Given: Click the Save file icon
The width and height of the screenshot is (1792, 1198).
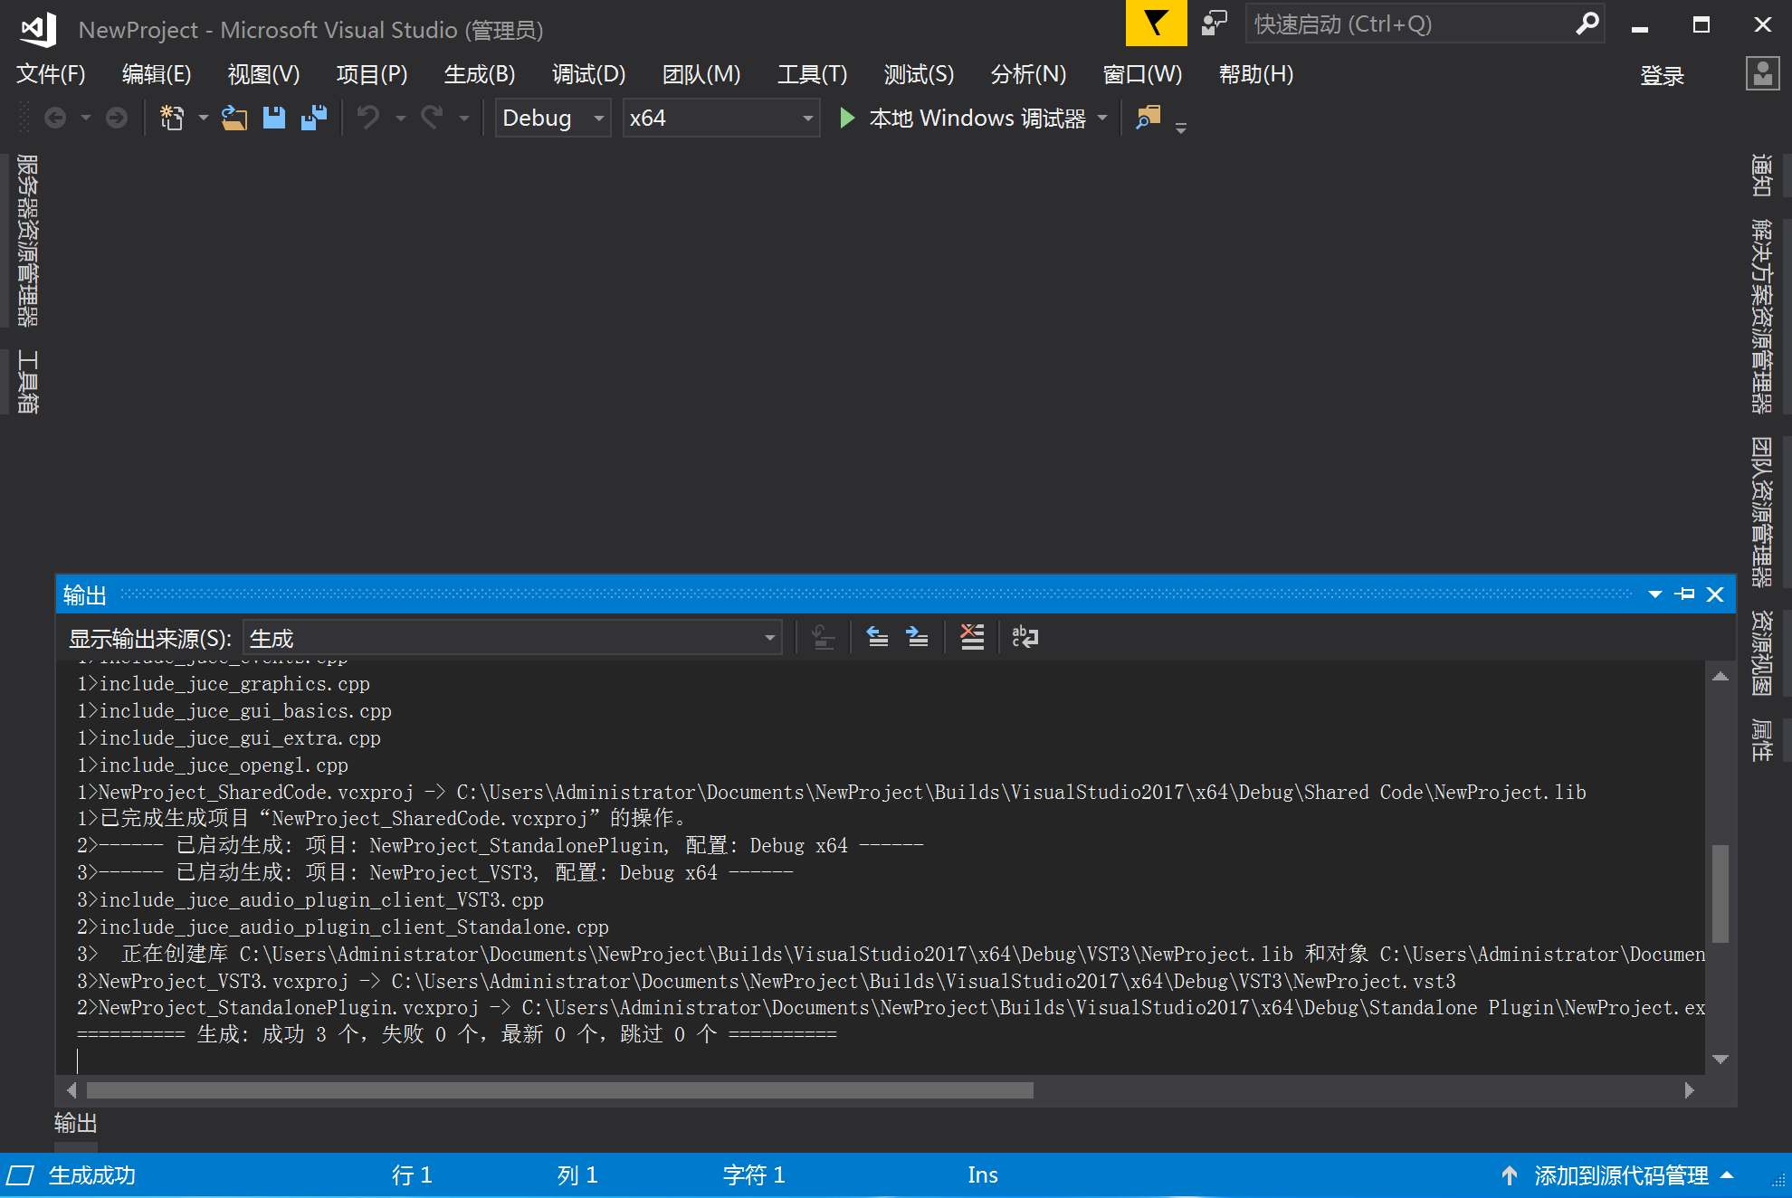Looking at the screenshot, I should click(273, 118).
